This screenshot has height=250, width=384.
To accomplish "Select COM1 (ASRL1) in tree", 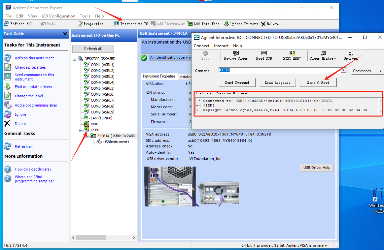I will tap(102, 65).
